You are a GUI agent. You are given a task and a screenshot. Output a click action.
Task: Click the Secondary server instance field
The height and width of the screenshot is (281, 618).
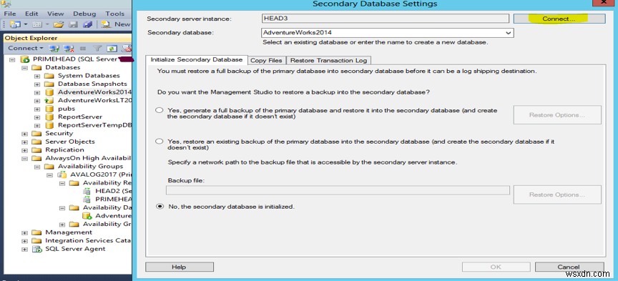[386, 18]
